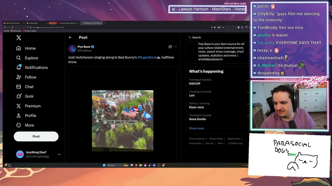The width and height of the screenshot is (332, 186).
Task: Open Chrome from the taskbar
Action: point(163,165)
